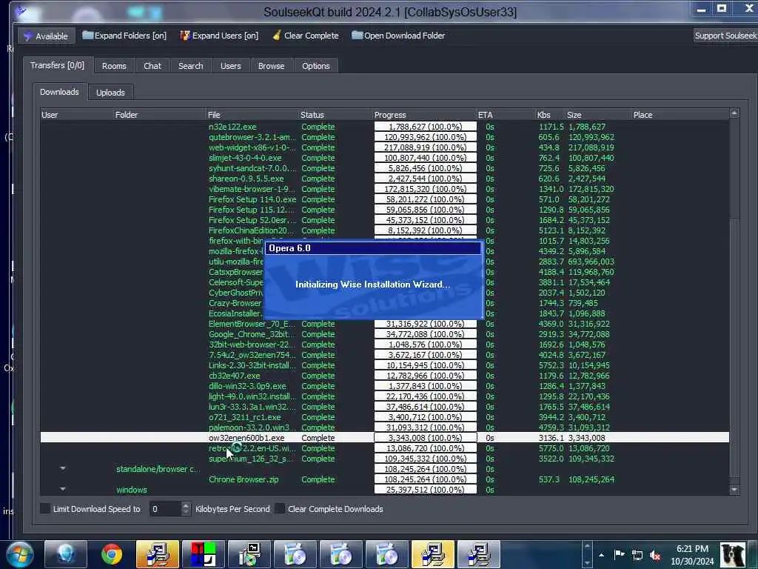Toggle Expand Users [on] in toolbar
Image resolution: width=758 pixels, height=569 pixels.
point(219,36)
